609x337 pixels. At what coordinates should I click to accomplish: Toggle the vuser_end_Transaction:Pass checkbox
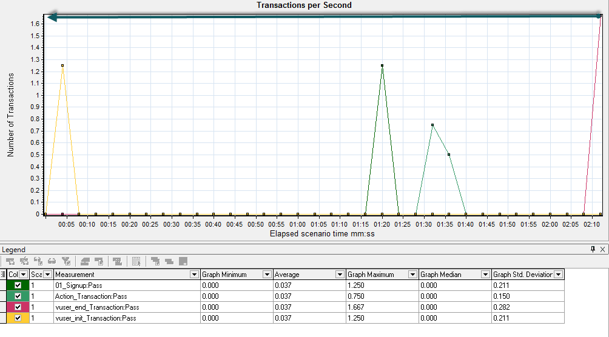pyautogui.click(x=18, y=307)
